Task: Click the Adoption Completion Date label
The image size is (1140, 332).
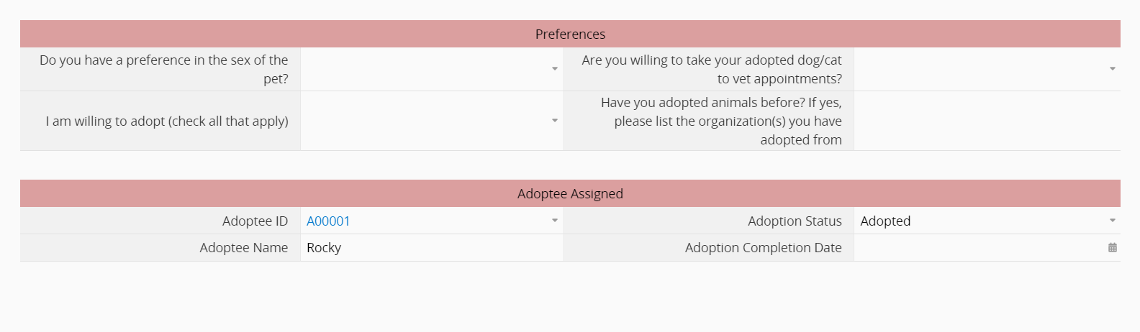Action: point(763,248)
